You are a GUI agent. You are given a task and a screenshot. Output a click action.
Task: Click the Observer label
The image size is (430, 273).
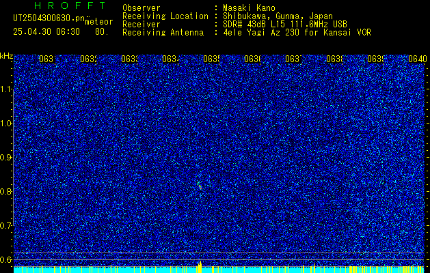pyautogui.click(x=142, y=8)
